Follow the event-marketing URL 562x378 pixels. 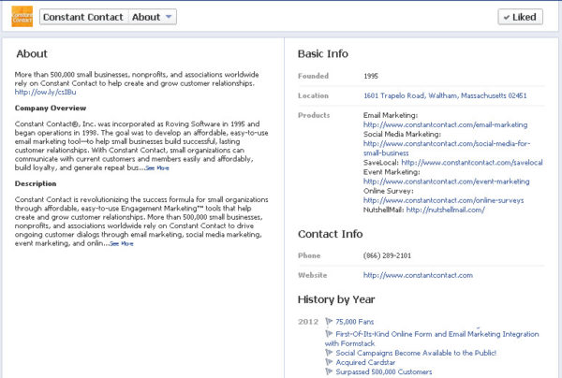pyautogui.click(x=446, y=182)
